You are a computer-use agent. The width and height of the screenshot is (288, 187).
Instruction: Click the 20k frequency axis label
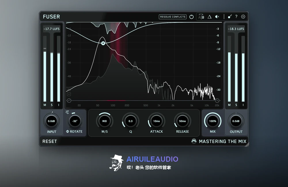click(217, 105)
